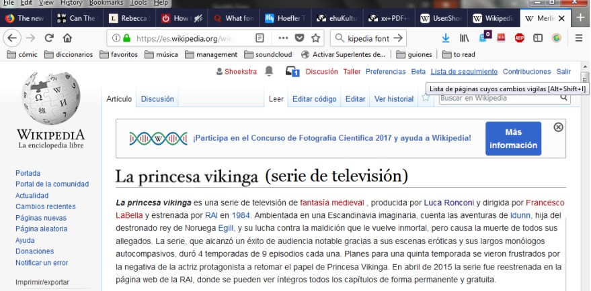Switch to the Hoefler browser tab
This screenshot has width=591, height=291.
285,18
